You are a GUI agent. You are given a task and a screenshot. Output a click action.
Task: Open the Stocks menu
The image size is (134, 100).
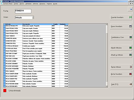tap(22, 4)
